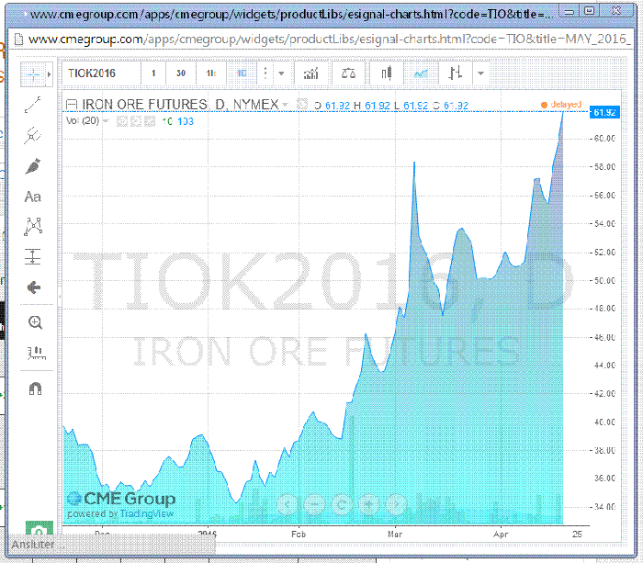Viewport: 643px width, 563px height.
Task: Switch chart style to area
Action: 421,73
